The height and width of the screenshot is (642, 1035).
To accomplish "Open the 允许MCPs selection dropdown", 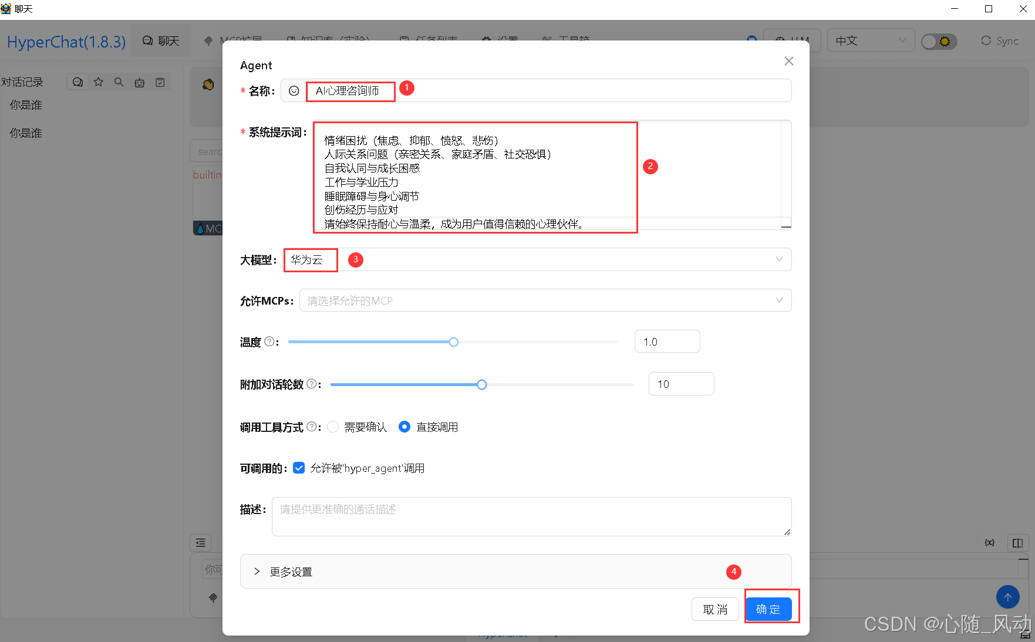I will point(545,300).
